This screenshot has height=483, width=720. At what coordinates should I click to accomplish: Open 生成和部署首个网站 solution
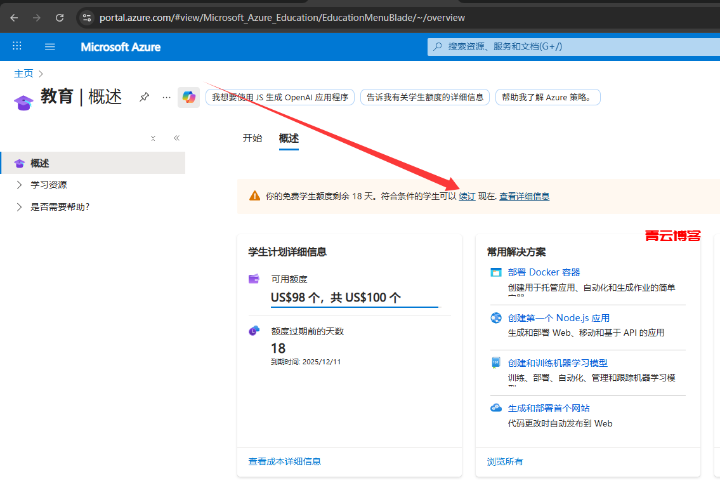549,408
